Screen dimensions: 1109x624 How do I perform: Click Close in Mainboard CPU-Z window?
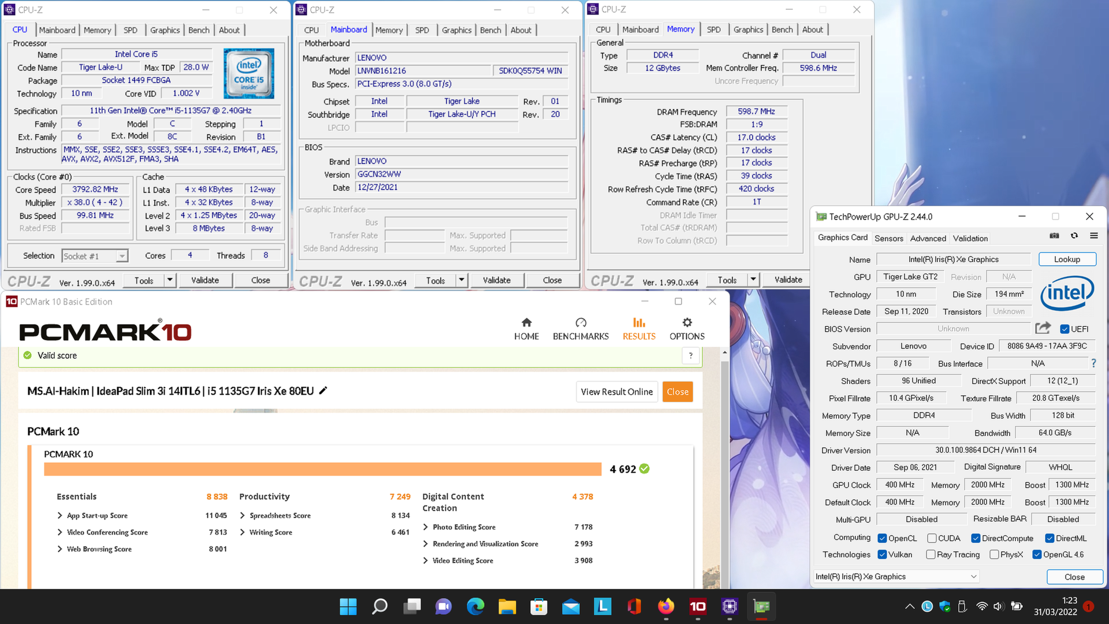[x=552, y=280]
